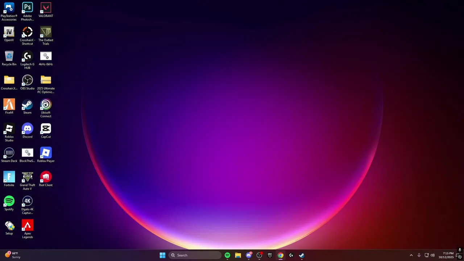Select Grand Theft Auto V icon
The image size is (464, 261).
[27, 181]
